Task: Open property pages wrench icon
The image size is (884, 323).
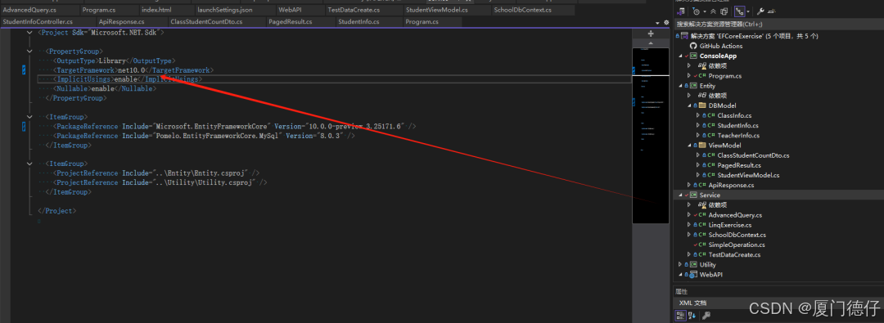Action: click(706, 315)
